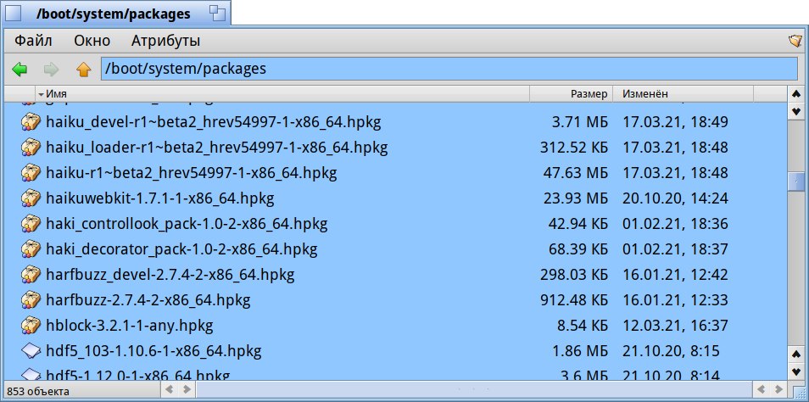This screenshot has height=402, width=809.
Task: Select icon of haki_controllook_pack package
Action: [x=31, y=224]
